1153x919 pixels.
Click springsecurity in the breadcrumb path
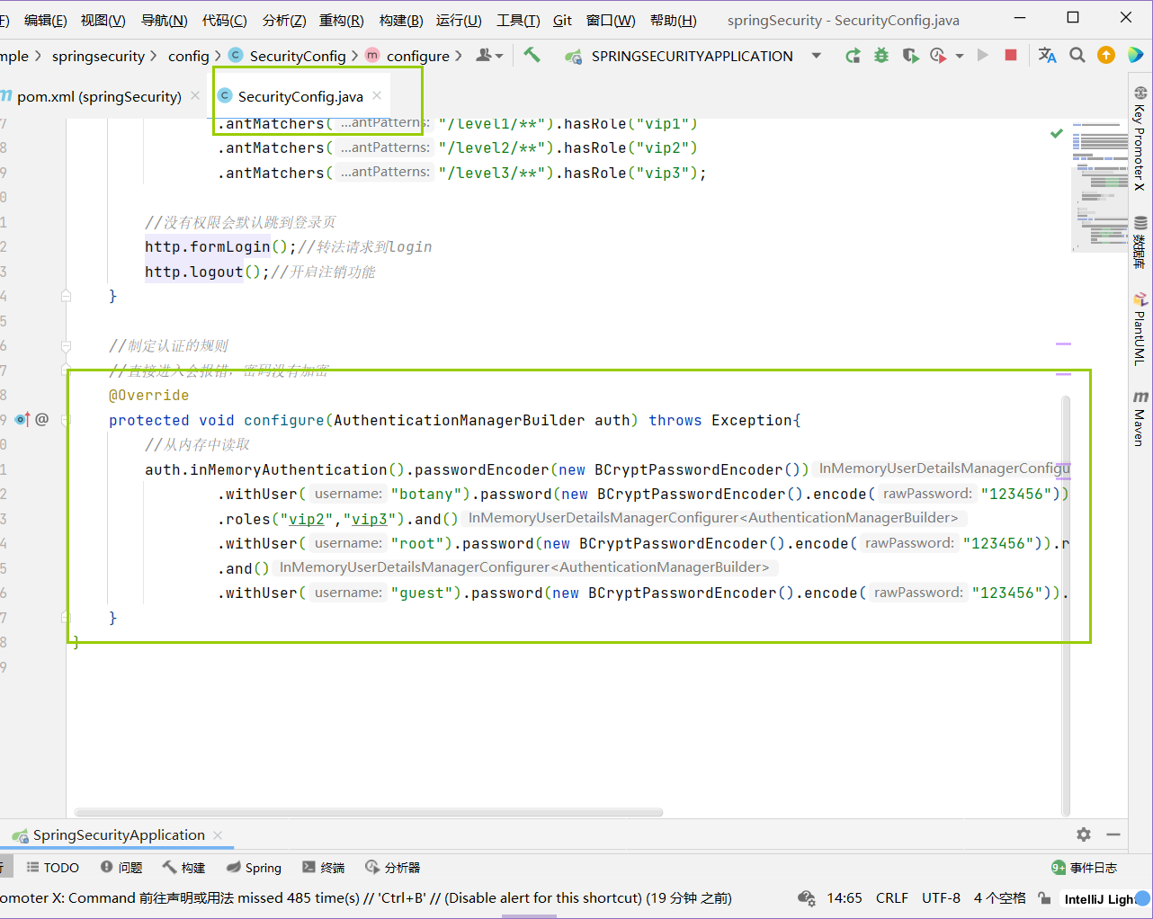click(x=98, y=56)
